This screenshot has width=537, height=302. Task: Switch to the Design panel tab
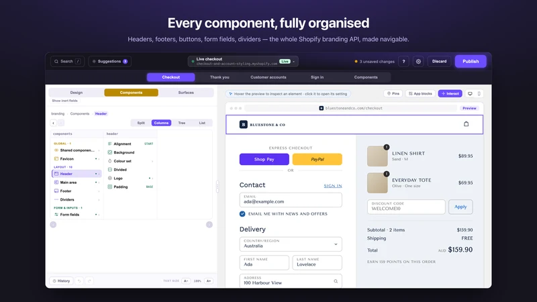coord(77,93)
